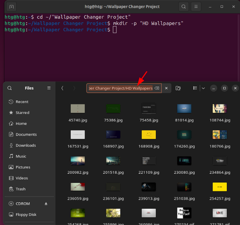Click the 75386.jpg file name label
Image resolution: width=240 pixels, height=225 pixels.
113,120
